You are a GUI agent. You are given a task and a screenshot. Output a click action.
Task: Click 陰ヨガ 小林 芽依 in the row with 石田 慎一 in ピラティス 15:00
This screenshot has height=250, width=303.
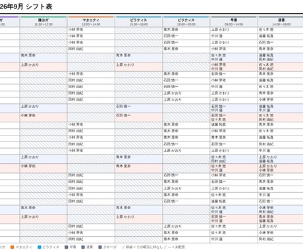tap(28, 115)
